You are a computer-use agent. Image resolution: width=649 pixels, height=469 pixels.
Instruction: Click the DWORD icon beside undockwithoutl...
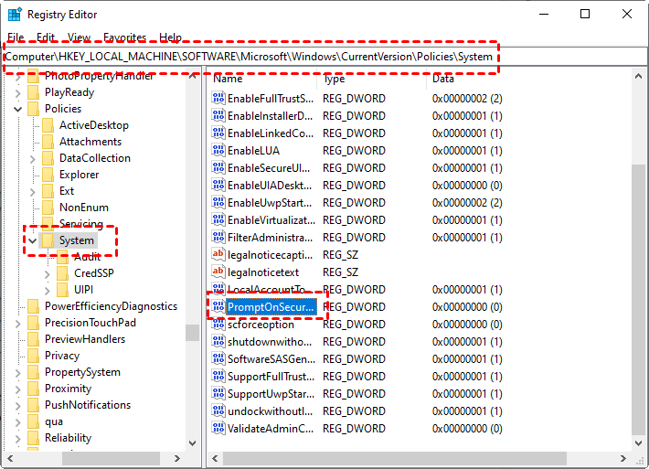coord(218,411)
